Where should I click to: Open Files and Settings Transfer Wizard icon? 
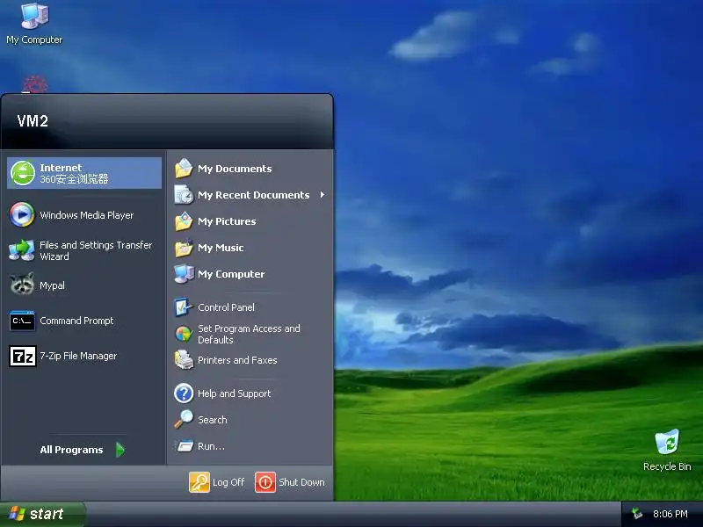click(x=21, y=250)
